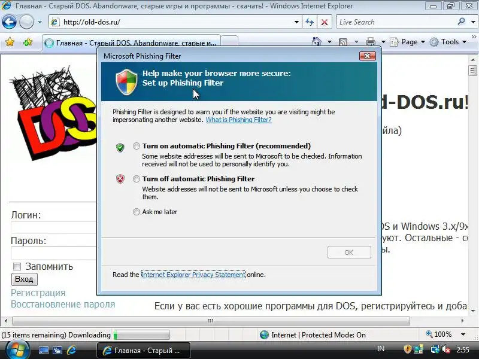Click the OK button in the dialog
479x359 pixels.
click(349, 252)
